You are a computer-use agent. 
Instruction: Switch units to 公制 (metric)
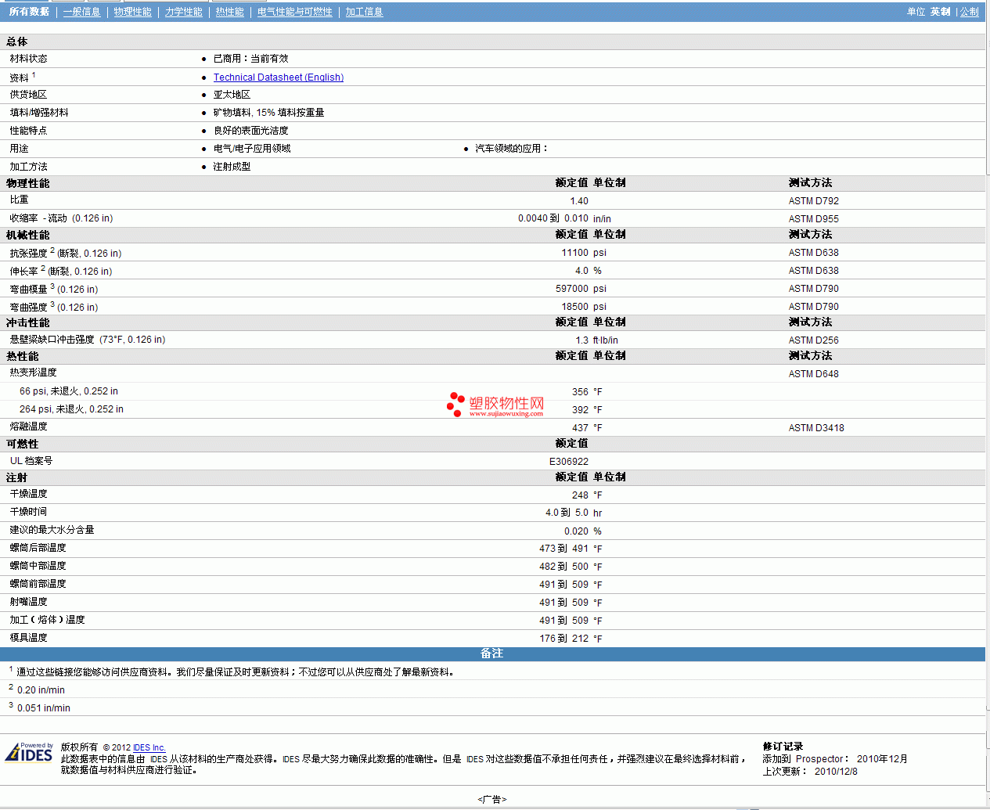click(970, 12)
